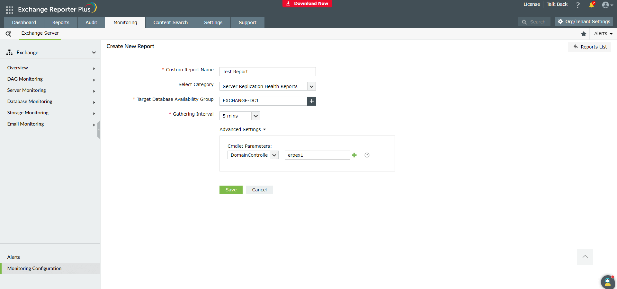Save the new report

click(231, 190)
